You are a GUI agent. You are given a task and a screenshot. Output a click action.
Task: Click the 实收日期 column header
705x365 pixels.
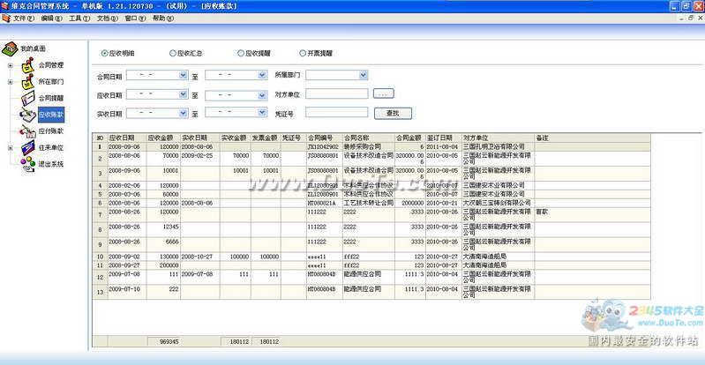200,138
